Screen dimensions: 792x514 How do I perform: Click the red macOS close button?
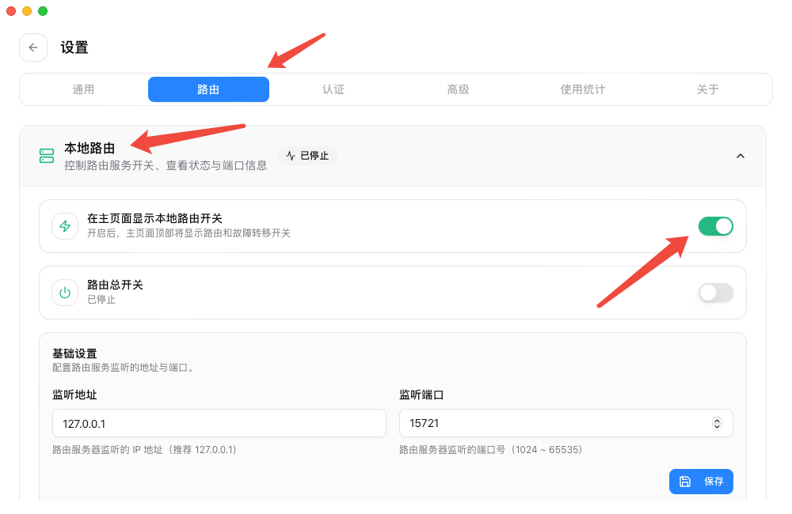11,11
